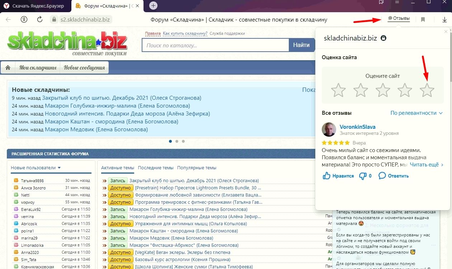Open the Мои складчины menu item
Image resolution: width=452 pixels, height=269 pixels.
pos(37,67)
